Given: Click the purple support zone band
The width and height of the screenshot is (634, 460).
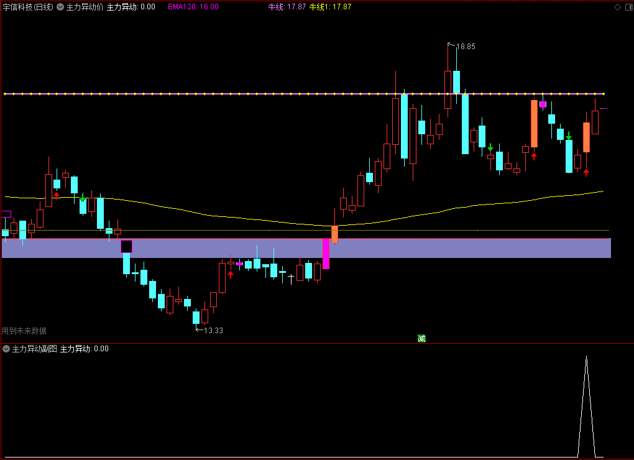Looking at the screenshot, I should pyautogui.click(x=306, y=248).
